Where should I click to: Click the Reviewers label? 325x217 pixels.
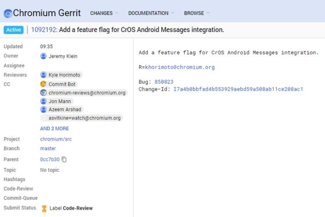click(15, 75)
